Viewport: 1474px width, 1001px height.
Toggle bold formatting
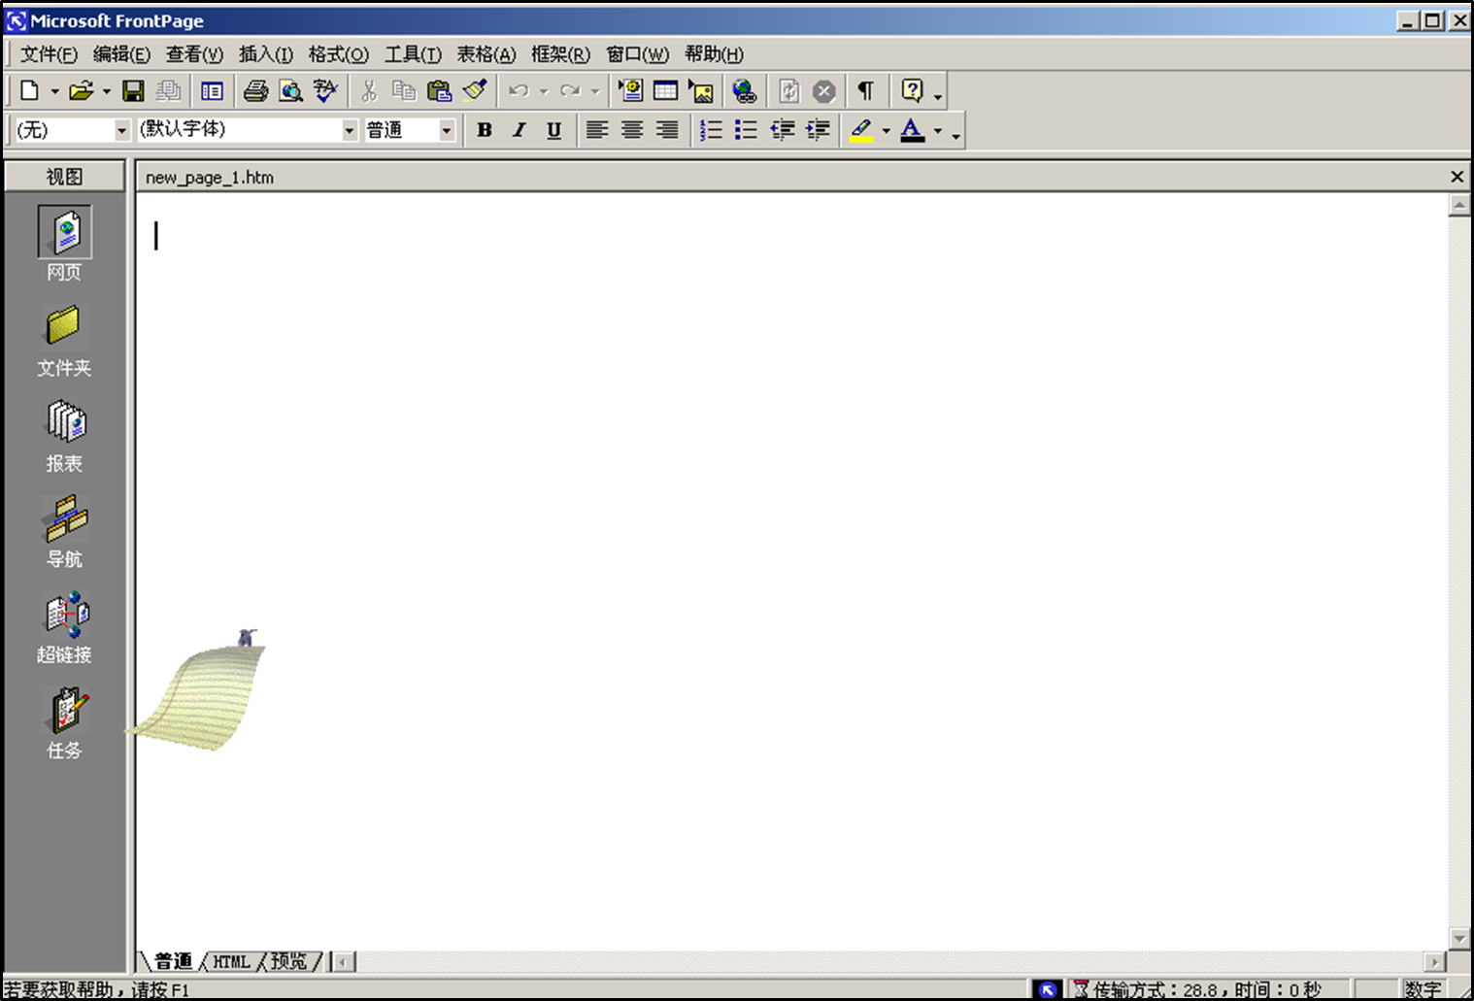(485, 129)
